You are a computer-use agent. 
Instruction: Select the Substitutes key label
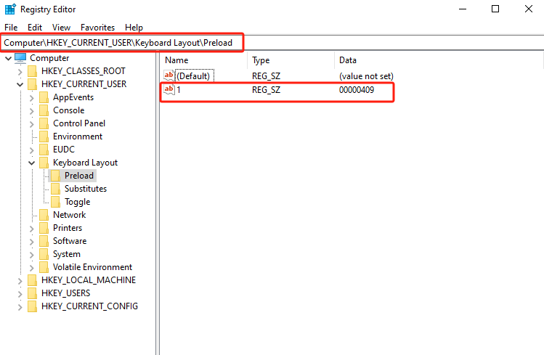point(86,189)
